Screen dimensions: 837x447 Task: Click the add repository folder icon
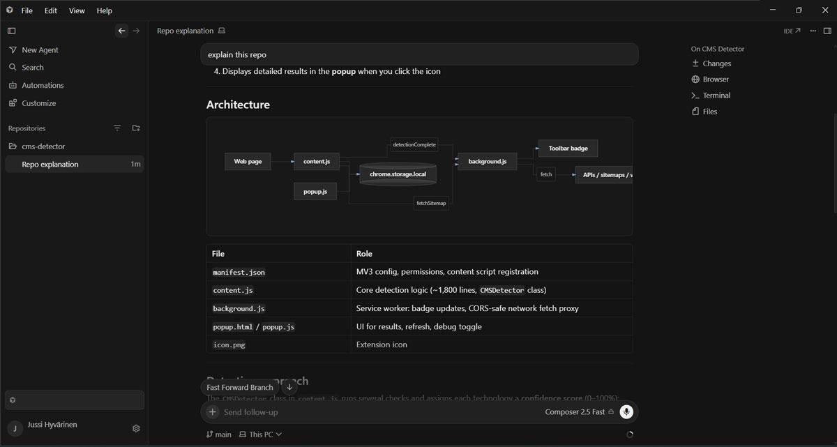(136, 128)
